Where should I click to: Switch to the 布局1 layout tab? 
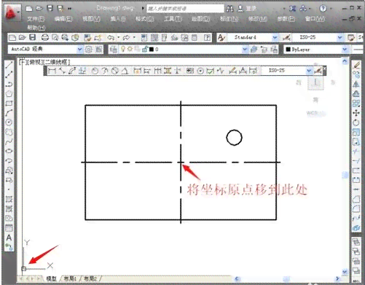pos(70,278)
